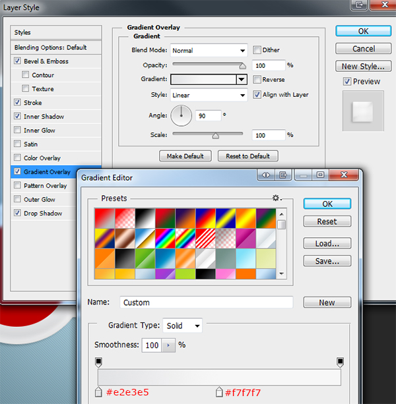The image size is (396, 404).
Task: Click the gradient Name text field
Action: click(207, 303)
